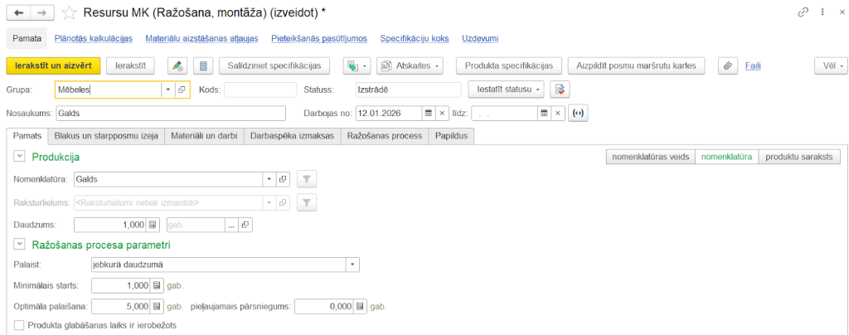The image size is (849, 335).
Task: Collapse the Produkcija section
Action: 19,156
